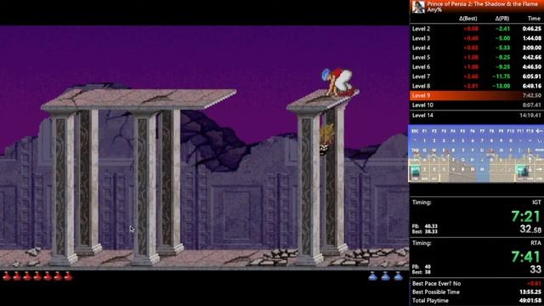Click the Level 6 split time '4:46.50'
Screen dimensions: 544x306
(x=531, y=67)
